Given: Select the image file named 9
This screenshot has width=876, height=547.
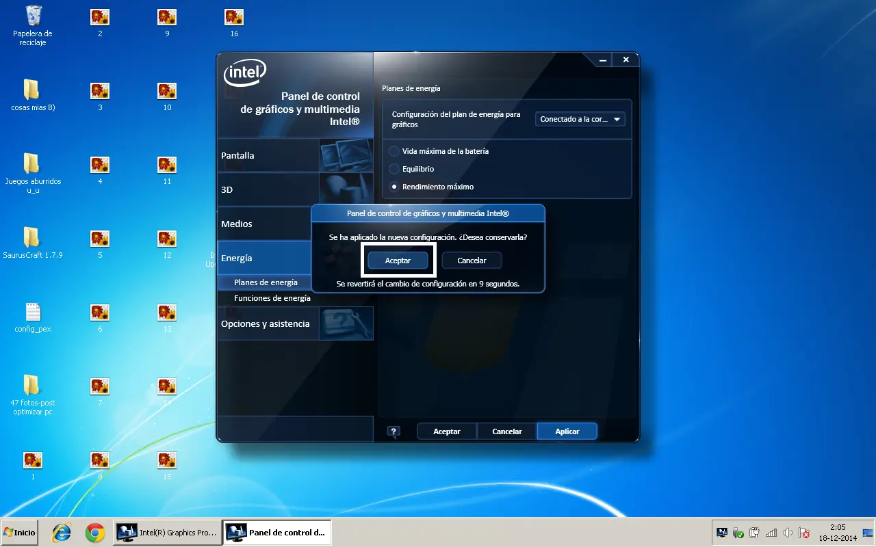Looking at the screenshot, I should 167,22.
